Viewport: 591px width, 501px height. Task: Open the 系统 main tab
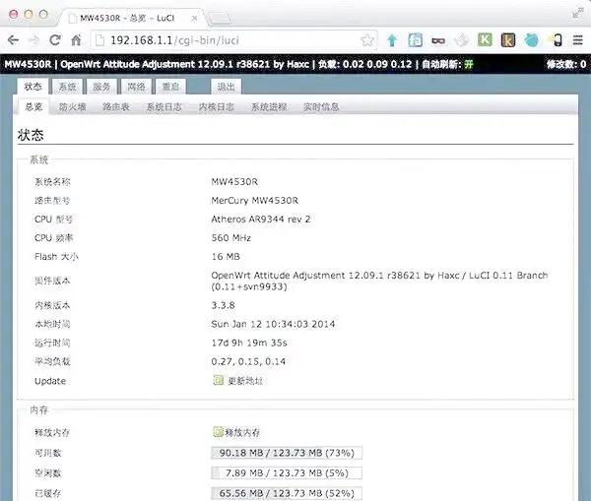tap(67, 87)
